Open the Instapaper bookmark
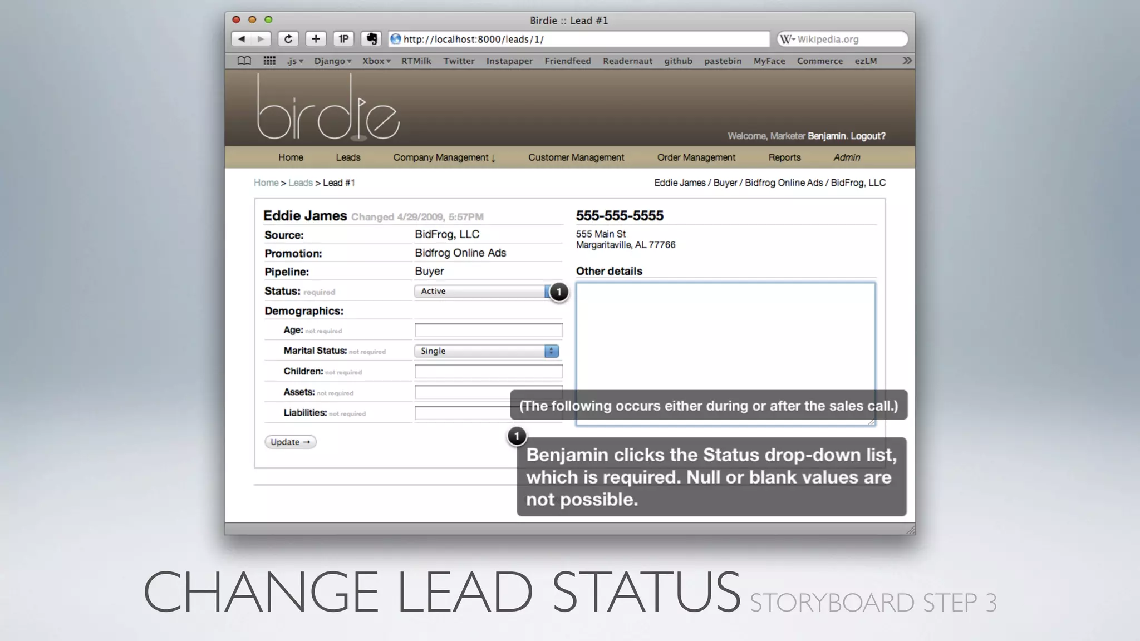1140x641 pixels. pyautogui.click(x=509, y=61)
